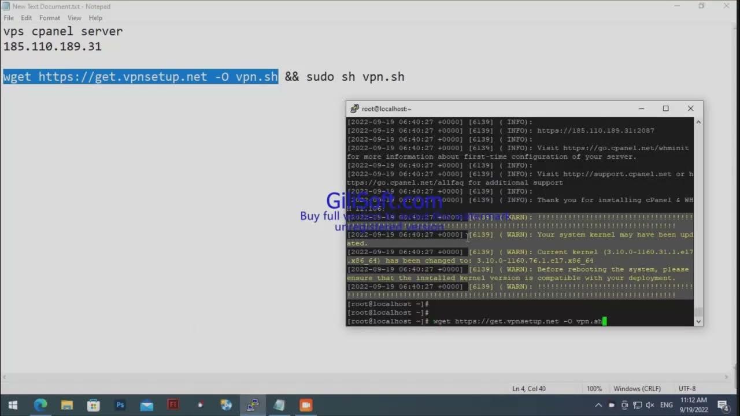Show hidden system tray icons

tap(598, 405)
